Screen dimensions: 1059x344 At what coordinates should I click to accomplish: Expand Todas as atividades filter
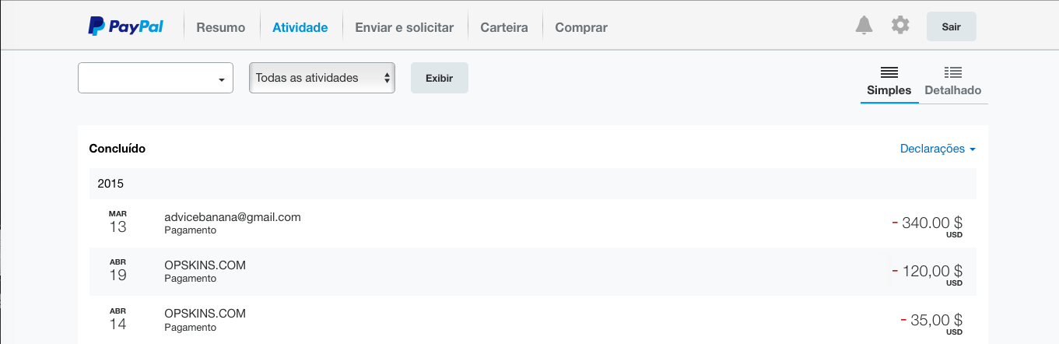tap(322, 78)
